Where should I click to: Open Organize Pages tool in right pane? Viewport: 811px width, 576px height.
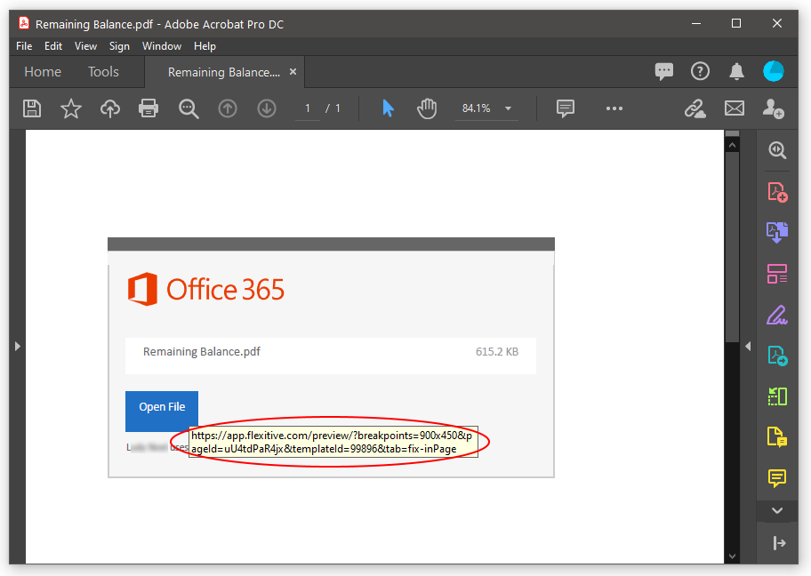tap(777, 274)
